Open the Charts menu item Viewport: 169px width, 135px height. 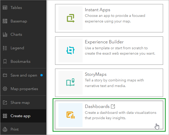click(x=23, y=34)
